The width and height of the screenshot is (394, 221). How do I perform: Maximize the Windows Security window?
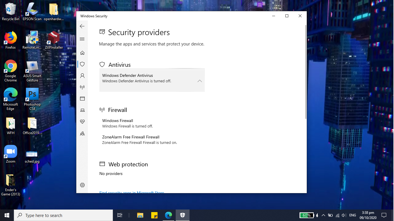point(287,16)
